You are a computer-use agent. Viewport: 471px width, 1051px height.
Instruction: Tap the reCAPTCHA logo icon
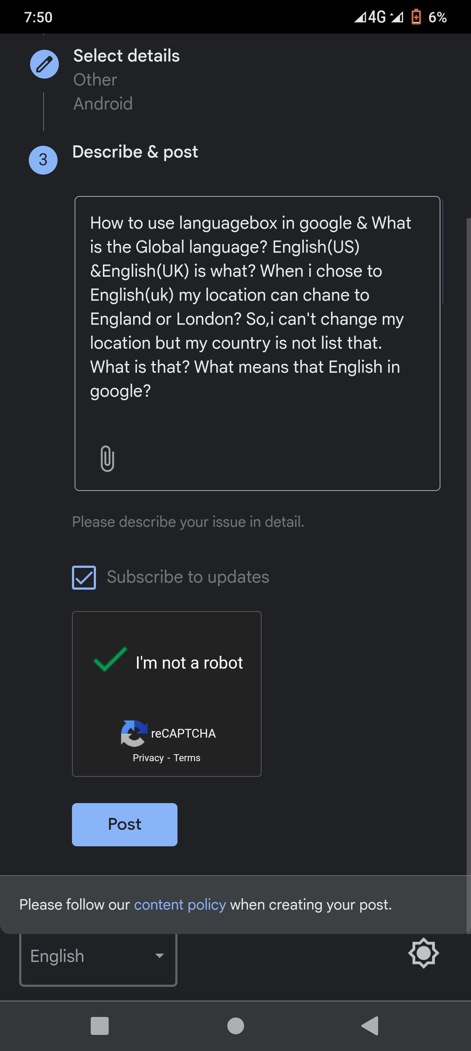(x=134, y=733)
